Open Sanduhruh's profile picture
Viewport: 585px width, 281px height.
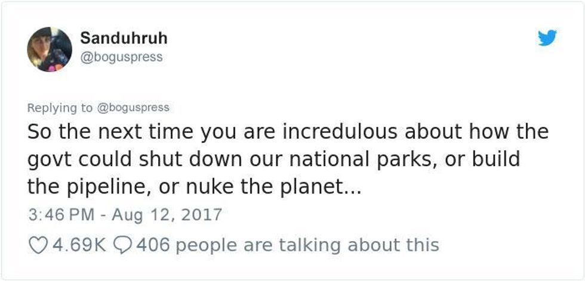click(50, 49)
